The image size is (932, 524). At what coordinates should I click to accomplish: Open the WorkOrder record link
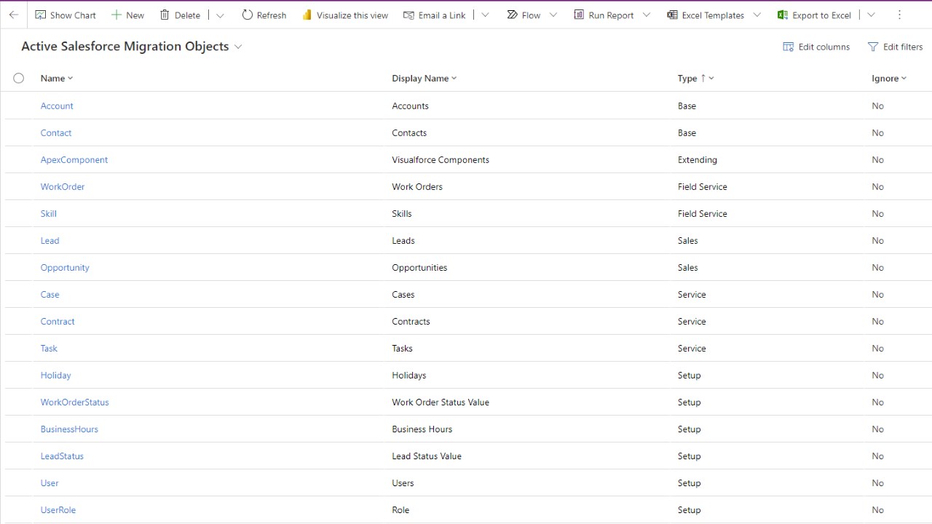click(63, 186)
